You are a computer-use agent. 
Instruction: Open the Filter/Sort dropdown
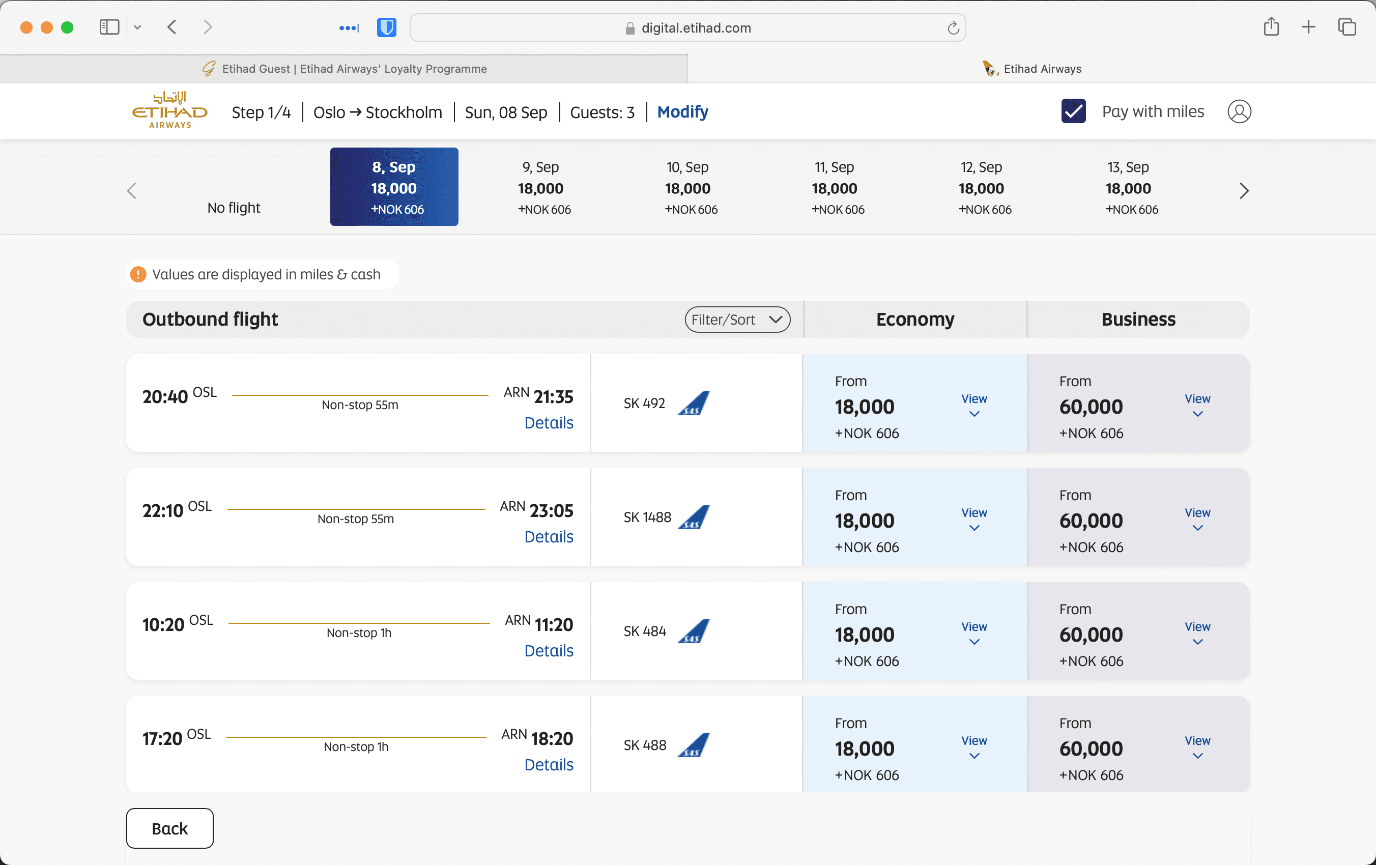point(737,320)
